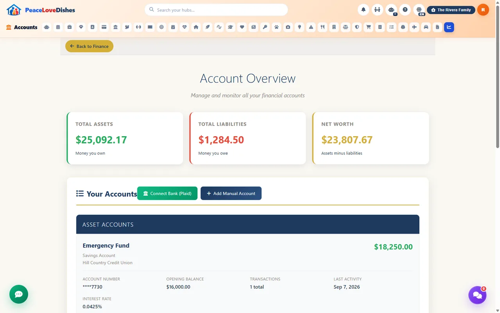500x313 pixels.
Task: Open the shopping cart hub icon
Action: 368,27
